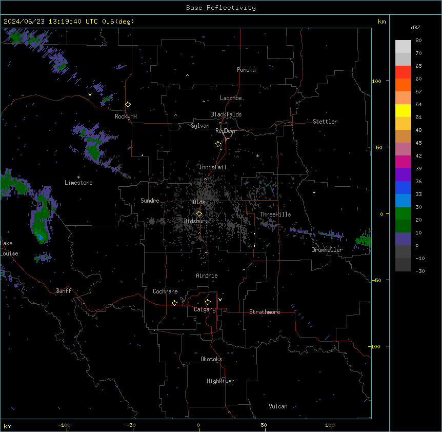Viewport: 442px width, 432px height.
Task: Click the yellow marker south of RedDeer
Action: [218, 144]
